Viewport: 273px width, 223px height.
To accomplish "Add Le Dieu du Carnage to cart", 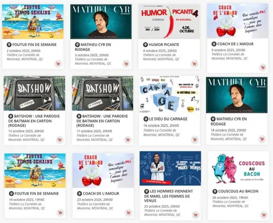I will point(195,140).
